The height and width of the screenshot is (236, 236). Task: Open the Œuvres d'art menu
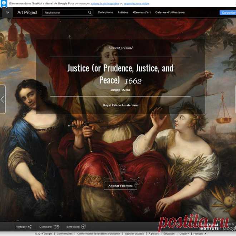point(142,13)
